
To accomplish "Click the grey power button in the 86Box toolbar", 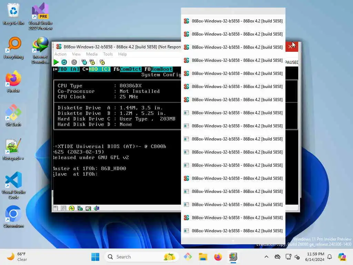I will point(74,62).
